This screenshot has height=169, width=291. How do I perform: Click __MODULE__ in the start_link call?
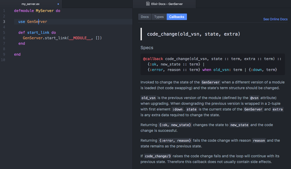80,38
